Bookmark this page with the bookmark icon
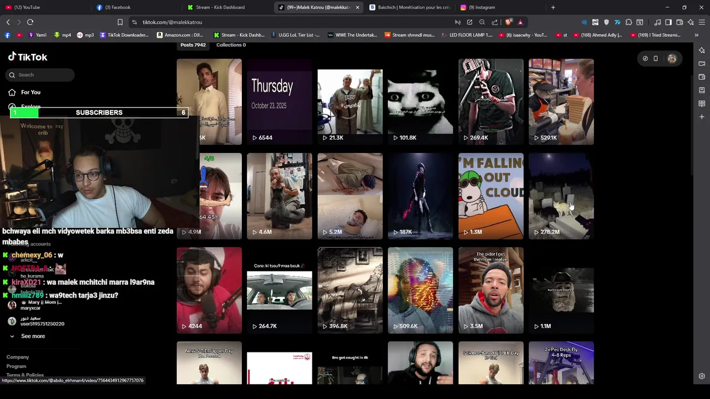 coord(120,22)
